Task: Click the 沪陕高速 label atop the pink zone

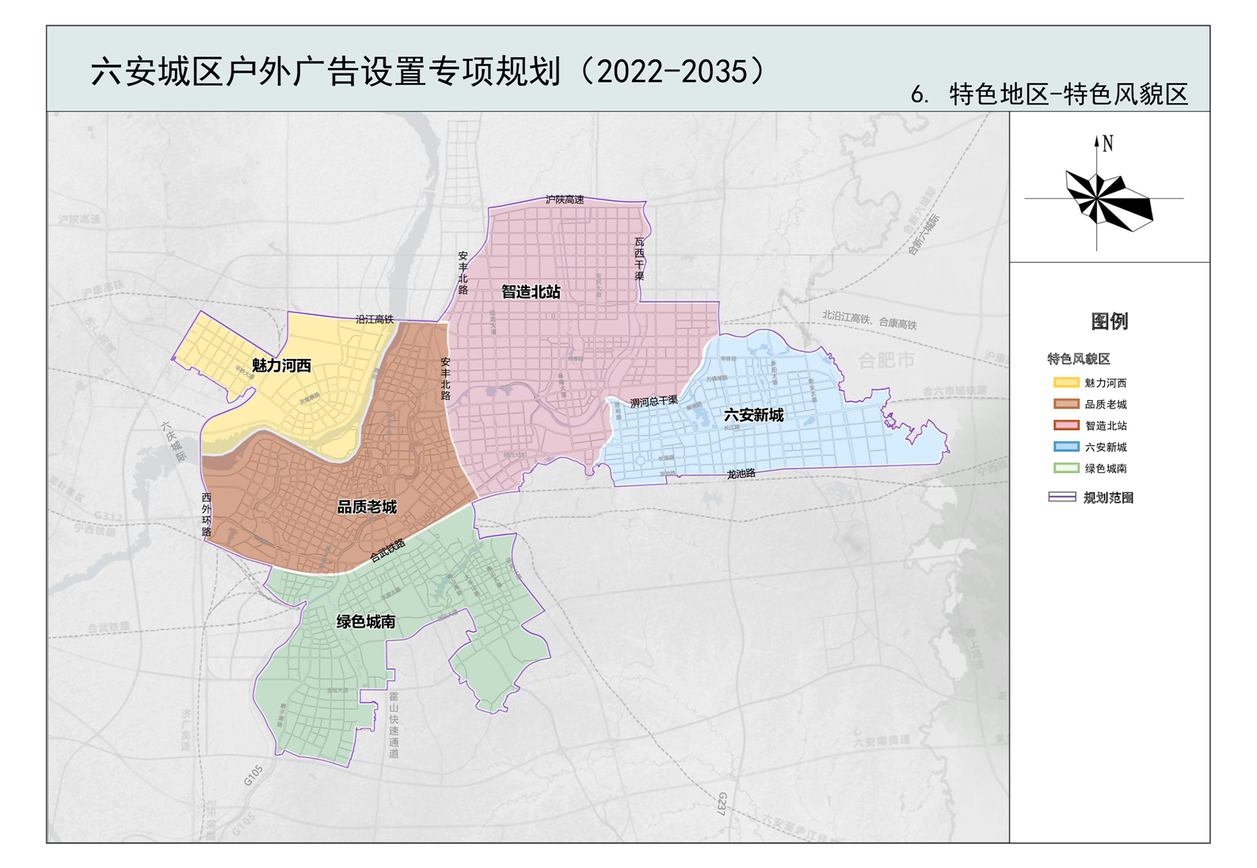Action: (565, 200)
